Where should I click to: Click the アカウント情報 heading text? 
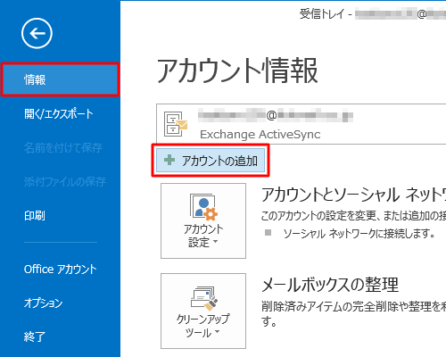tap(237, 71)
